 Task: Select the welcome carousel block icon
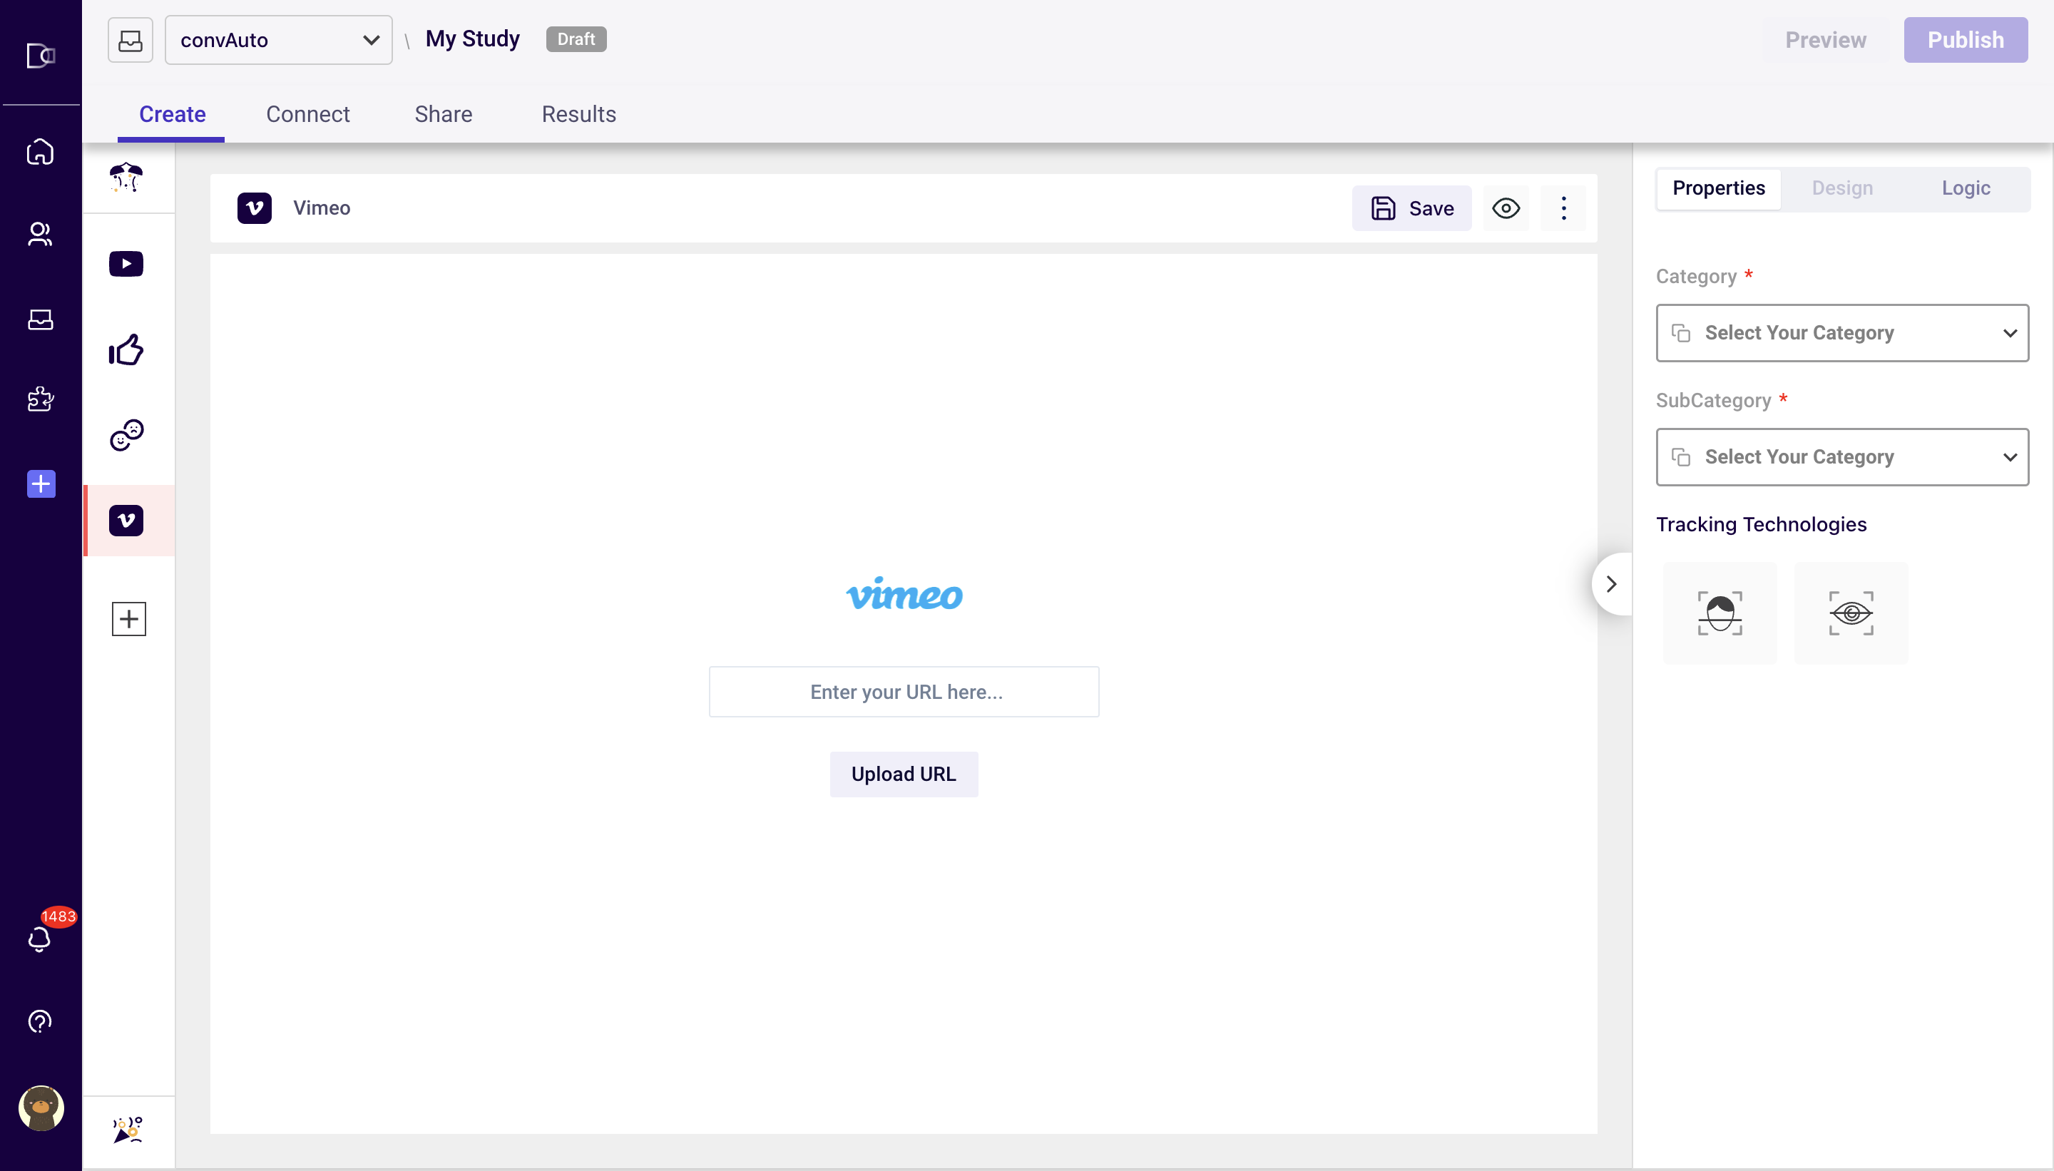pos(126,177)
